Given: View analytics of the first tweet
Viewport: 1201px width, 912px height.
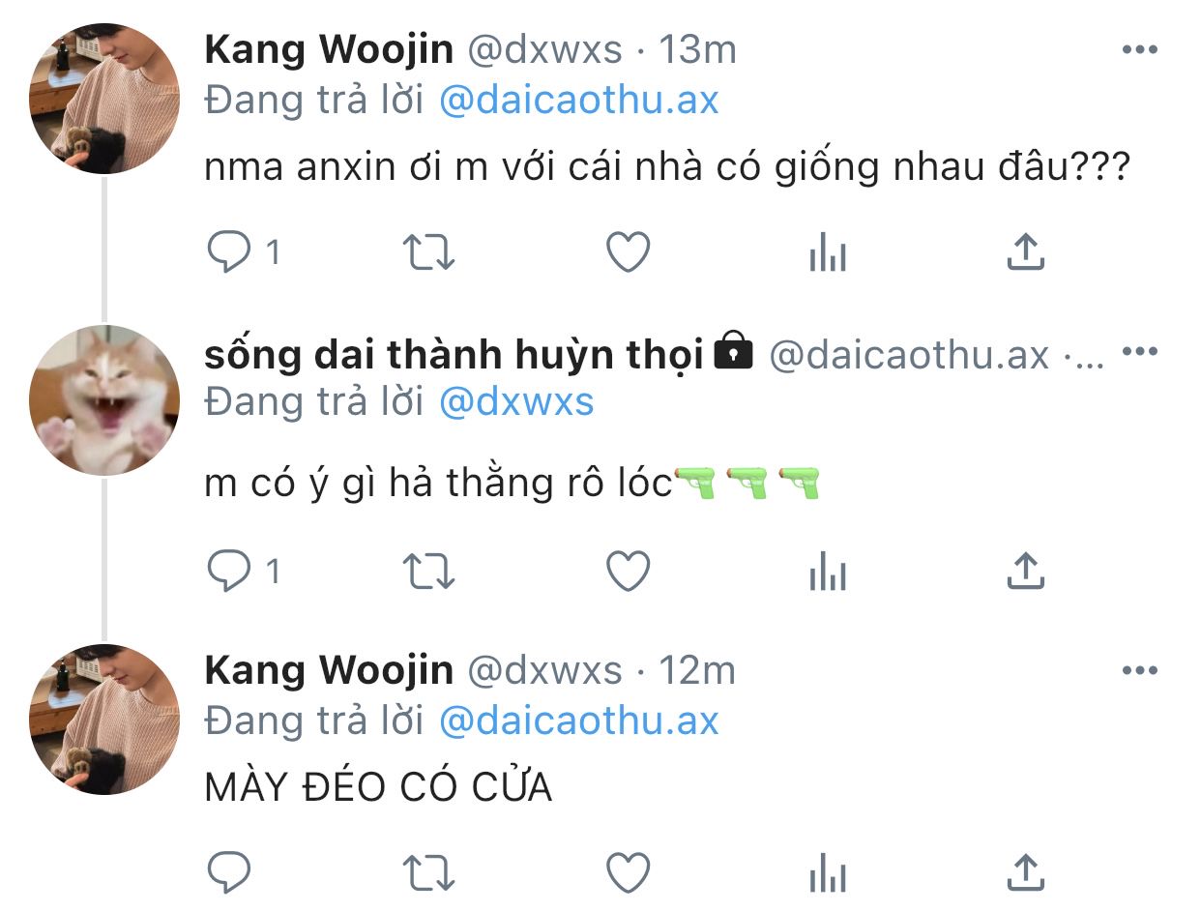Looking at the screenshot, I should pos(827,253).
